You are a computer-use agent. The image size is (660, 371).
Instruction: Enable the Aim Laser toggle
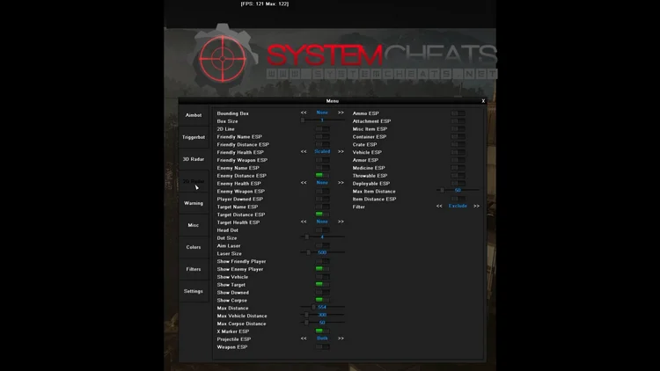point(322,245)
